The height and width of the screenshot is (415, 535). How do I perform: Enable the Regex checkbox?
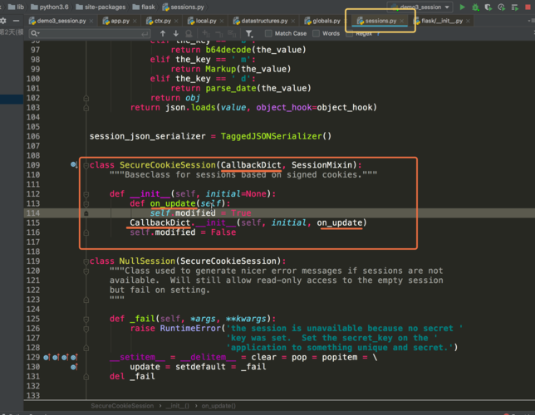[x=349, y=34]
